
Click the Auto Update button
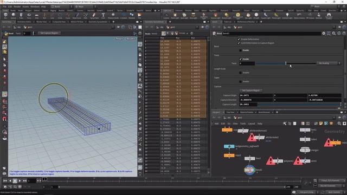[x=335, y=192]
